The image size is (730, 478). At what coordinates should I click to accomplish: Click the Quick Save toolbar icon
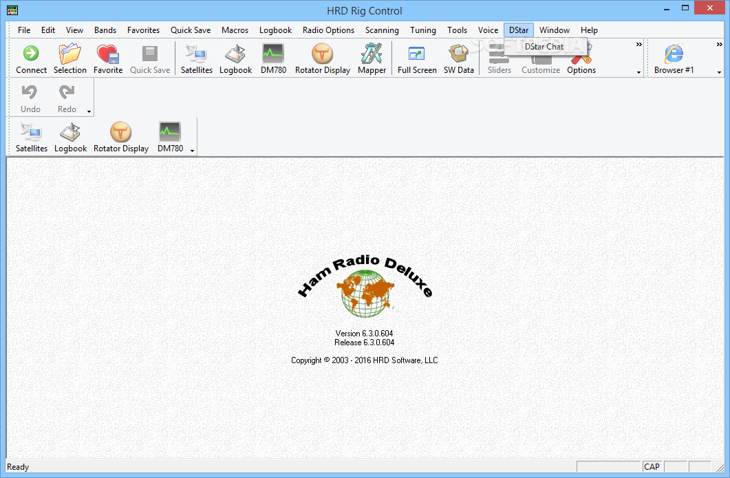150,54
